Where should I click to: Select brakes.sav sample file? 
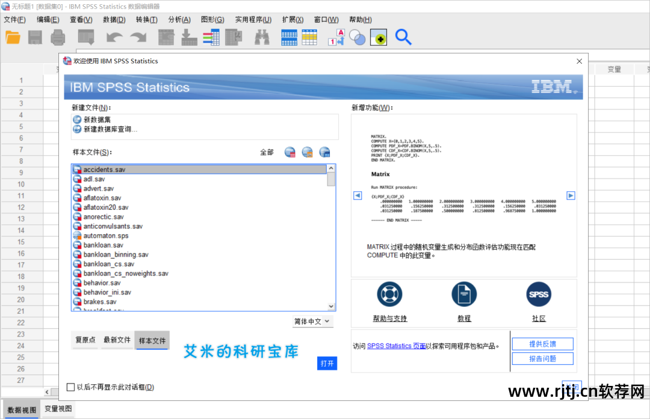click(199, 302)
